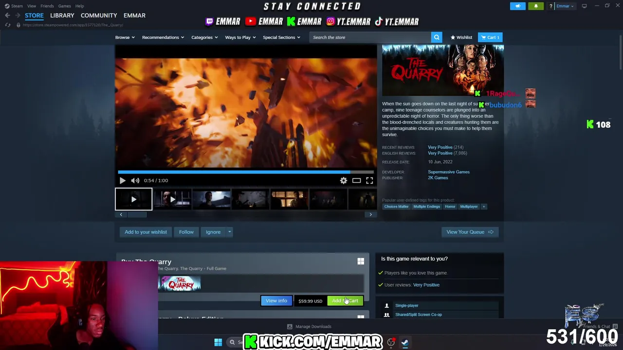
Task: Expand arrow next to Ignore button
Action: point(229,232)
